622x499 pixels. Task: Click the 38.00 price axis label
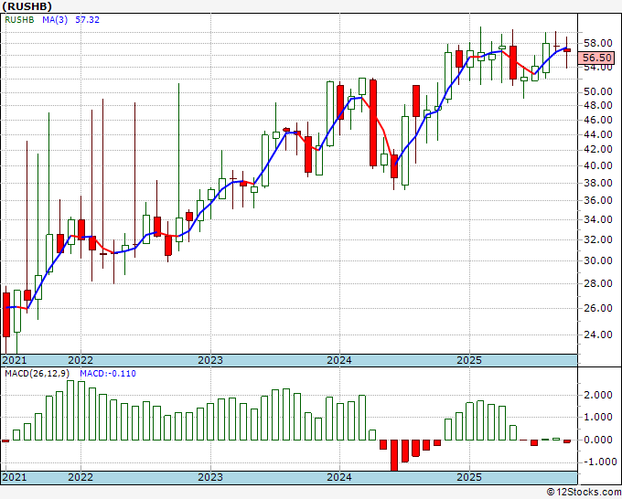pos(597,183)
